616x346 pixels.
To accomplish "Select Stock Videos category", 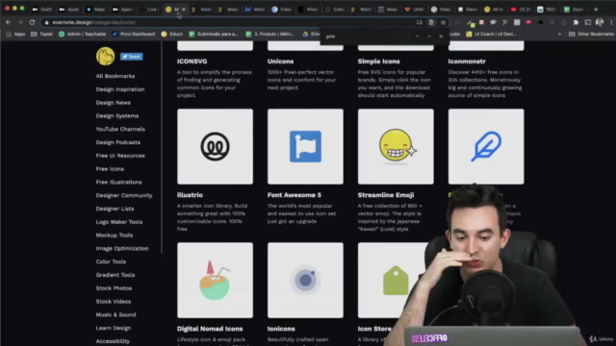I will tap(114, 302).
